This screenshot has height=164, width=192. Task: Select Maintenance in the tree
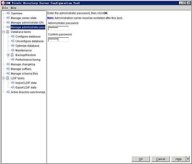point(23,50)
